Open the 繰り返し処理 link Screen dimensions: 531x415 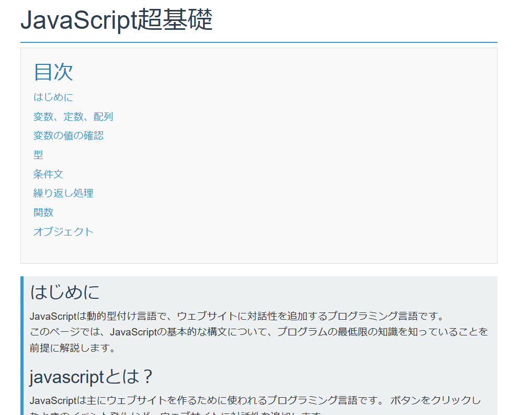pos(63,193)
